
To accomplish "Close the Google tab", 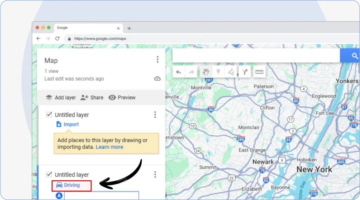I will (x=118, y=28).
